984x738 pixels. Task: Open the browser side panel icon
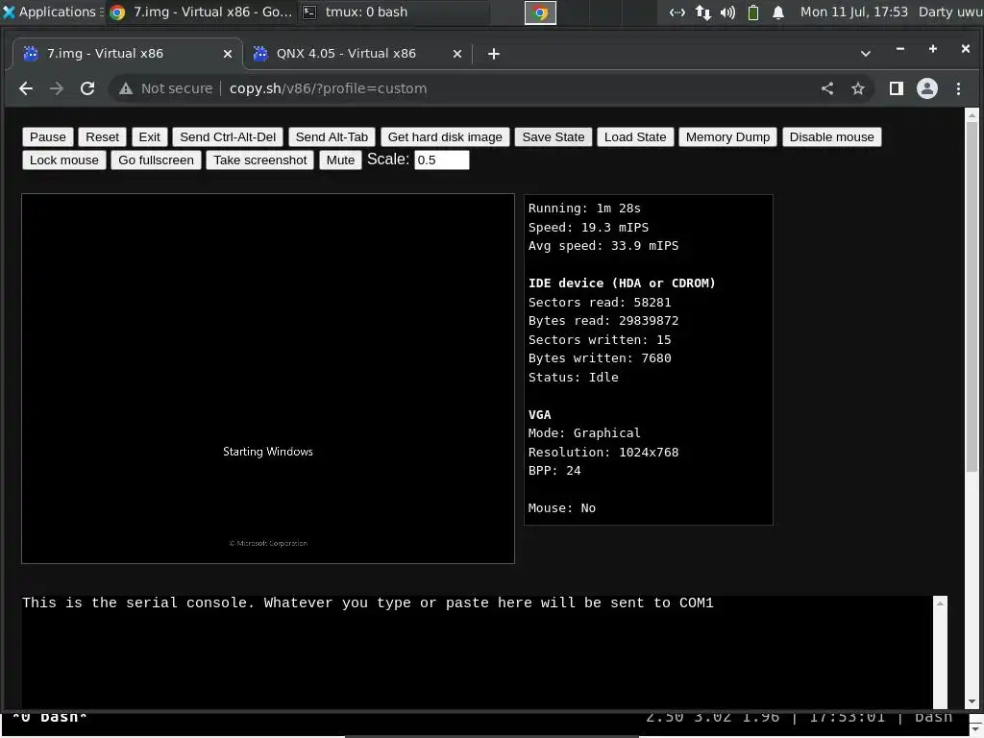click(x=897, y=88)
